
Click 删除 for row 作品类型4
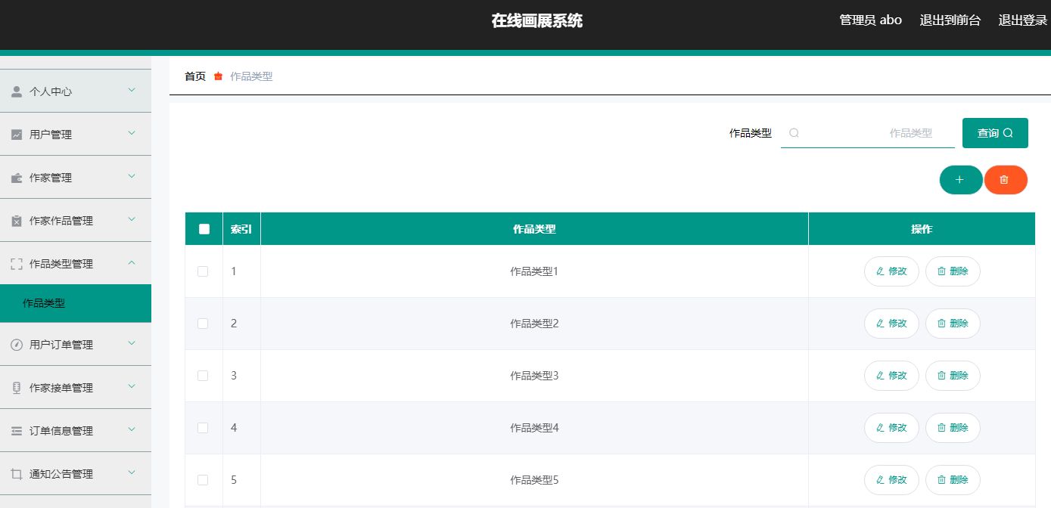(953, 428)
